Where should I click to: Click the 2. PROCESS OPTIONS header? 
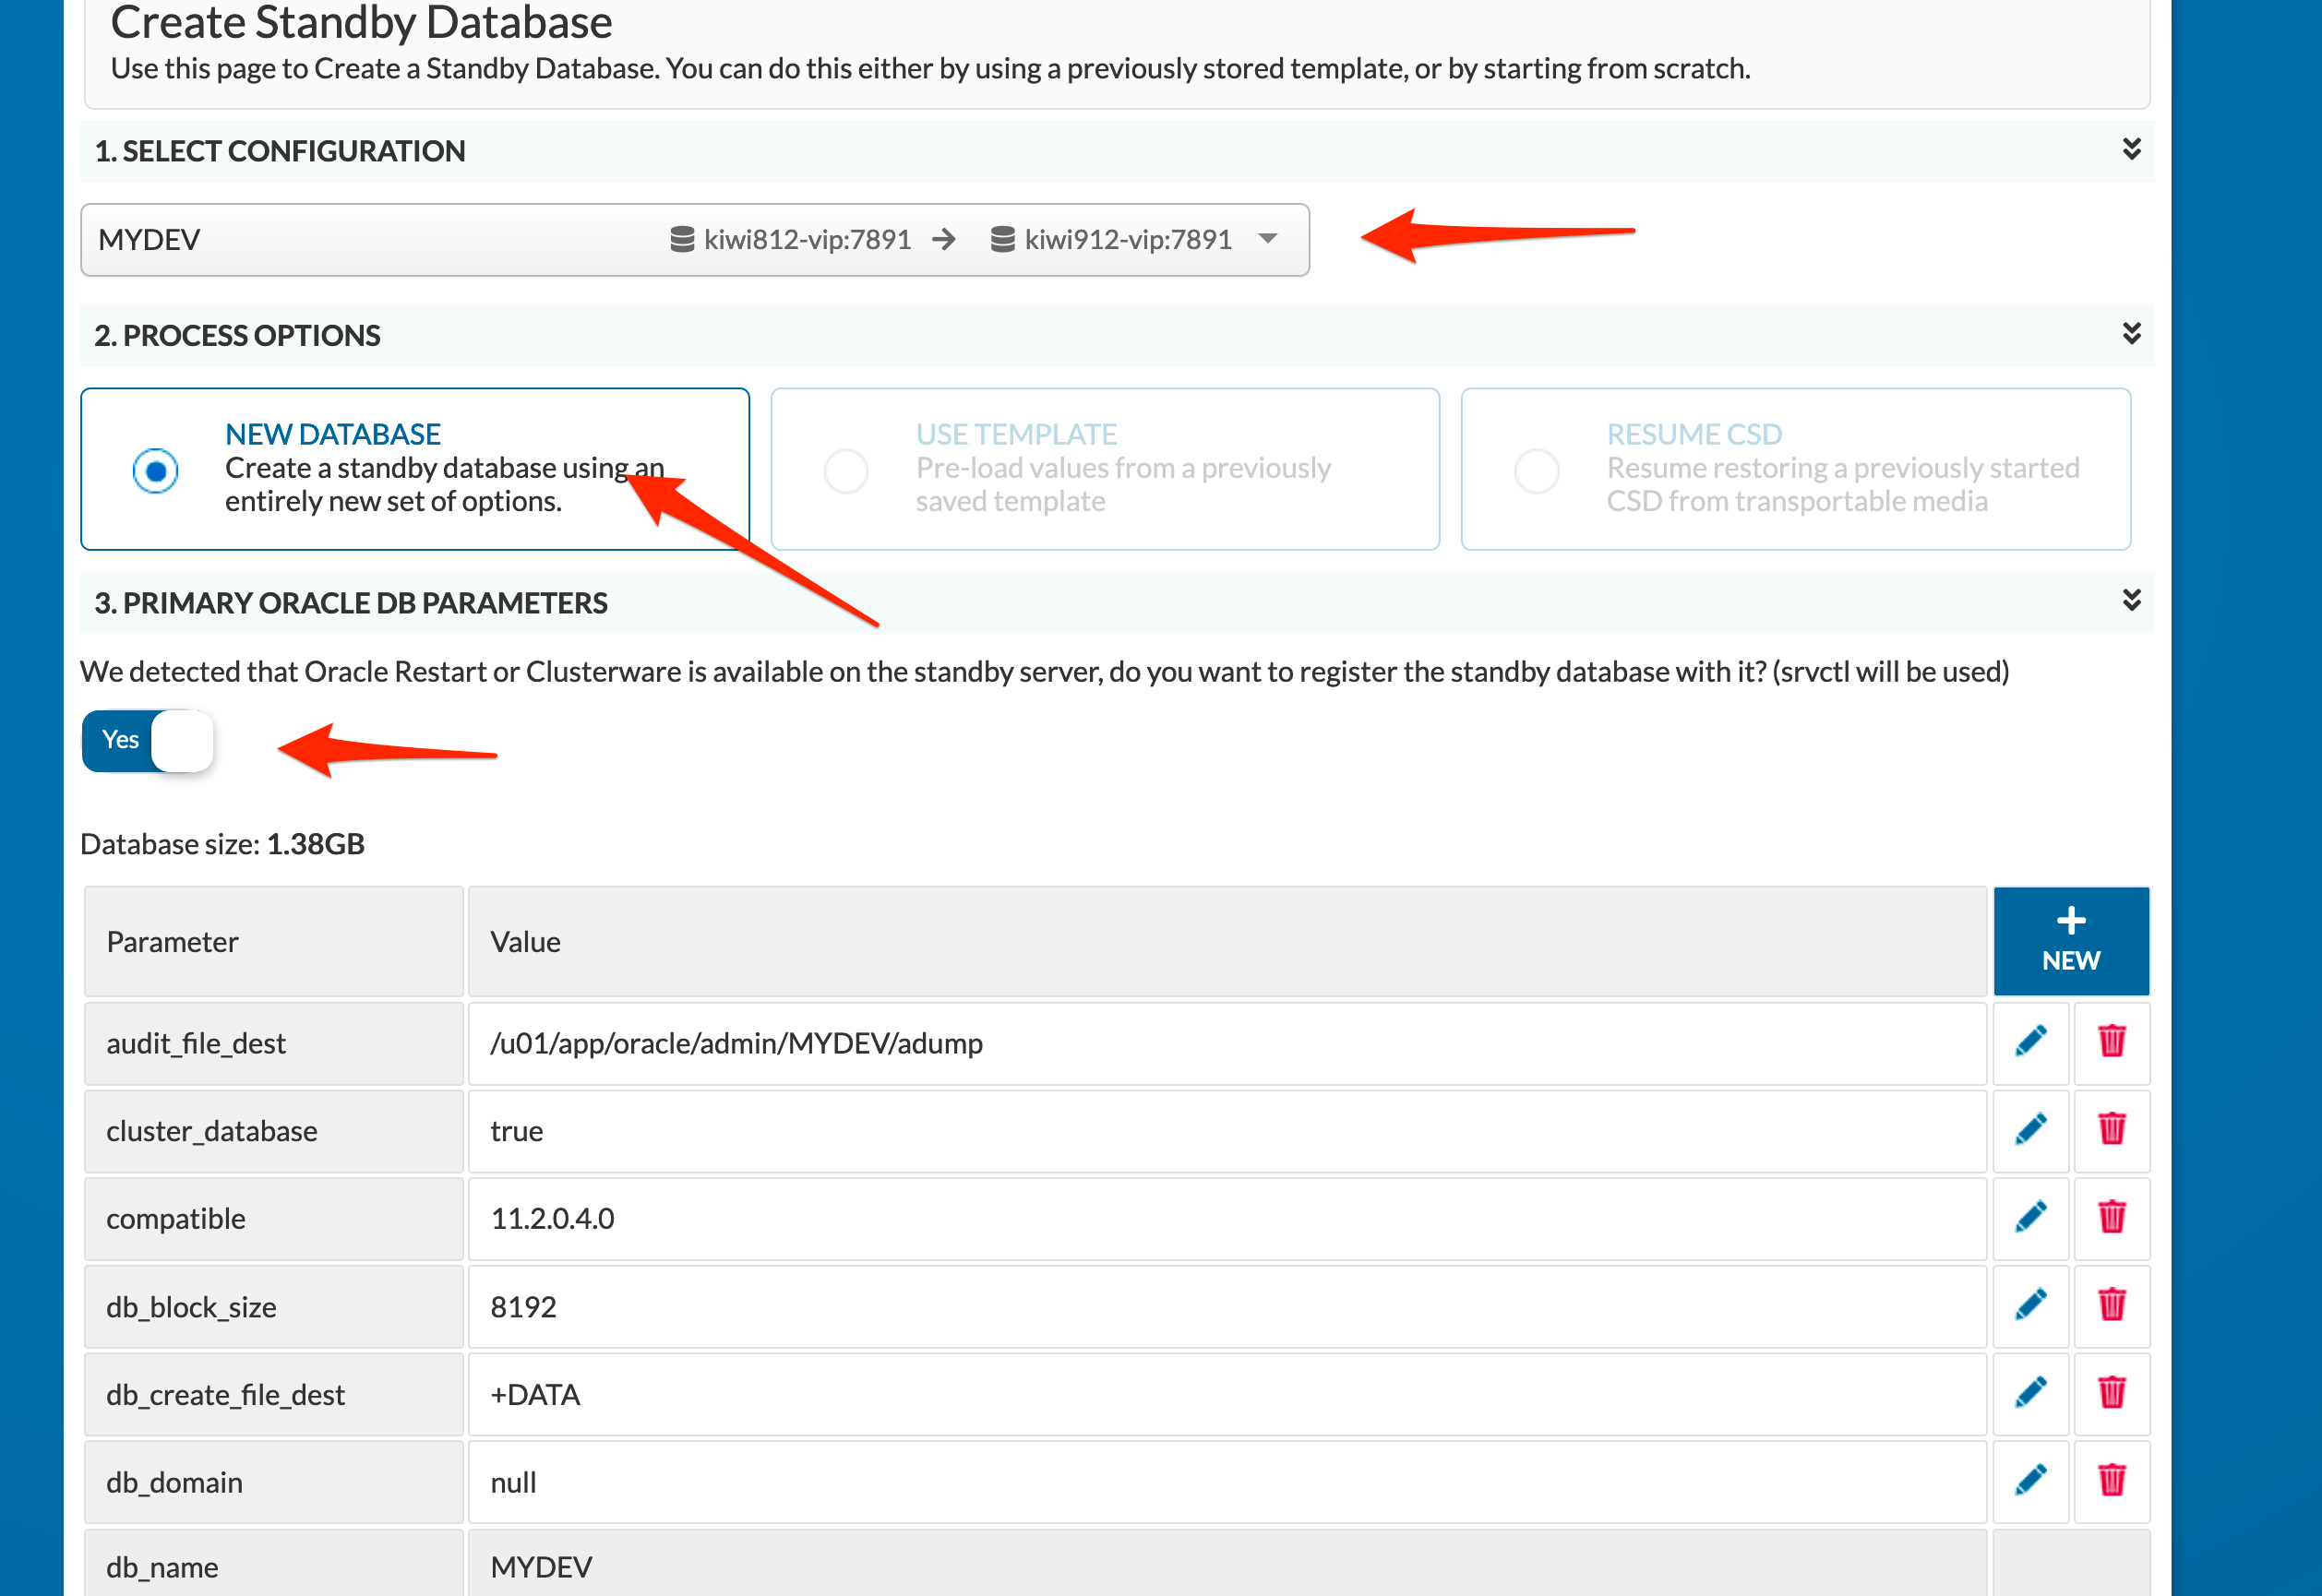237,335
